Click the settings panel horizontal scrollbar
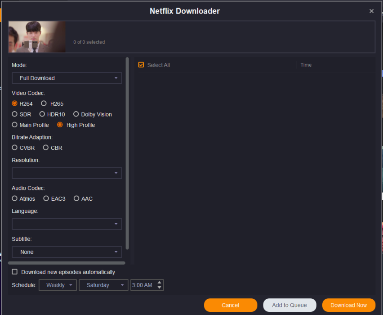The width and height of the screenshot is (383, 315). coord(67,263)
